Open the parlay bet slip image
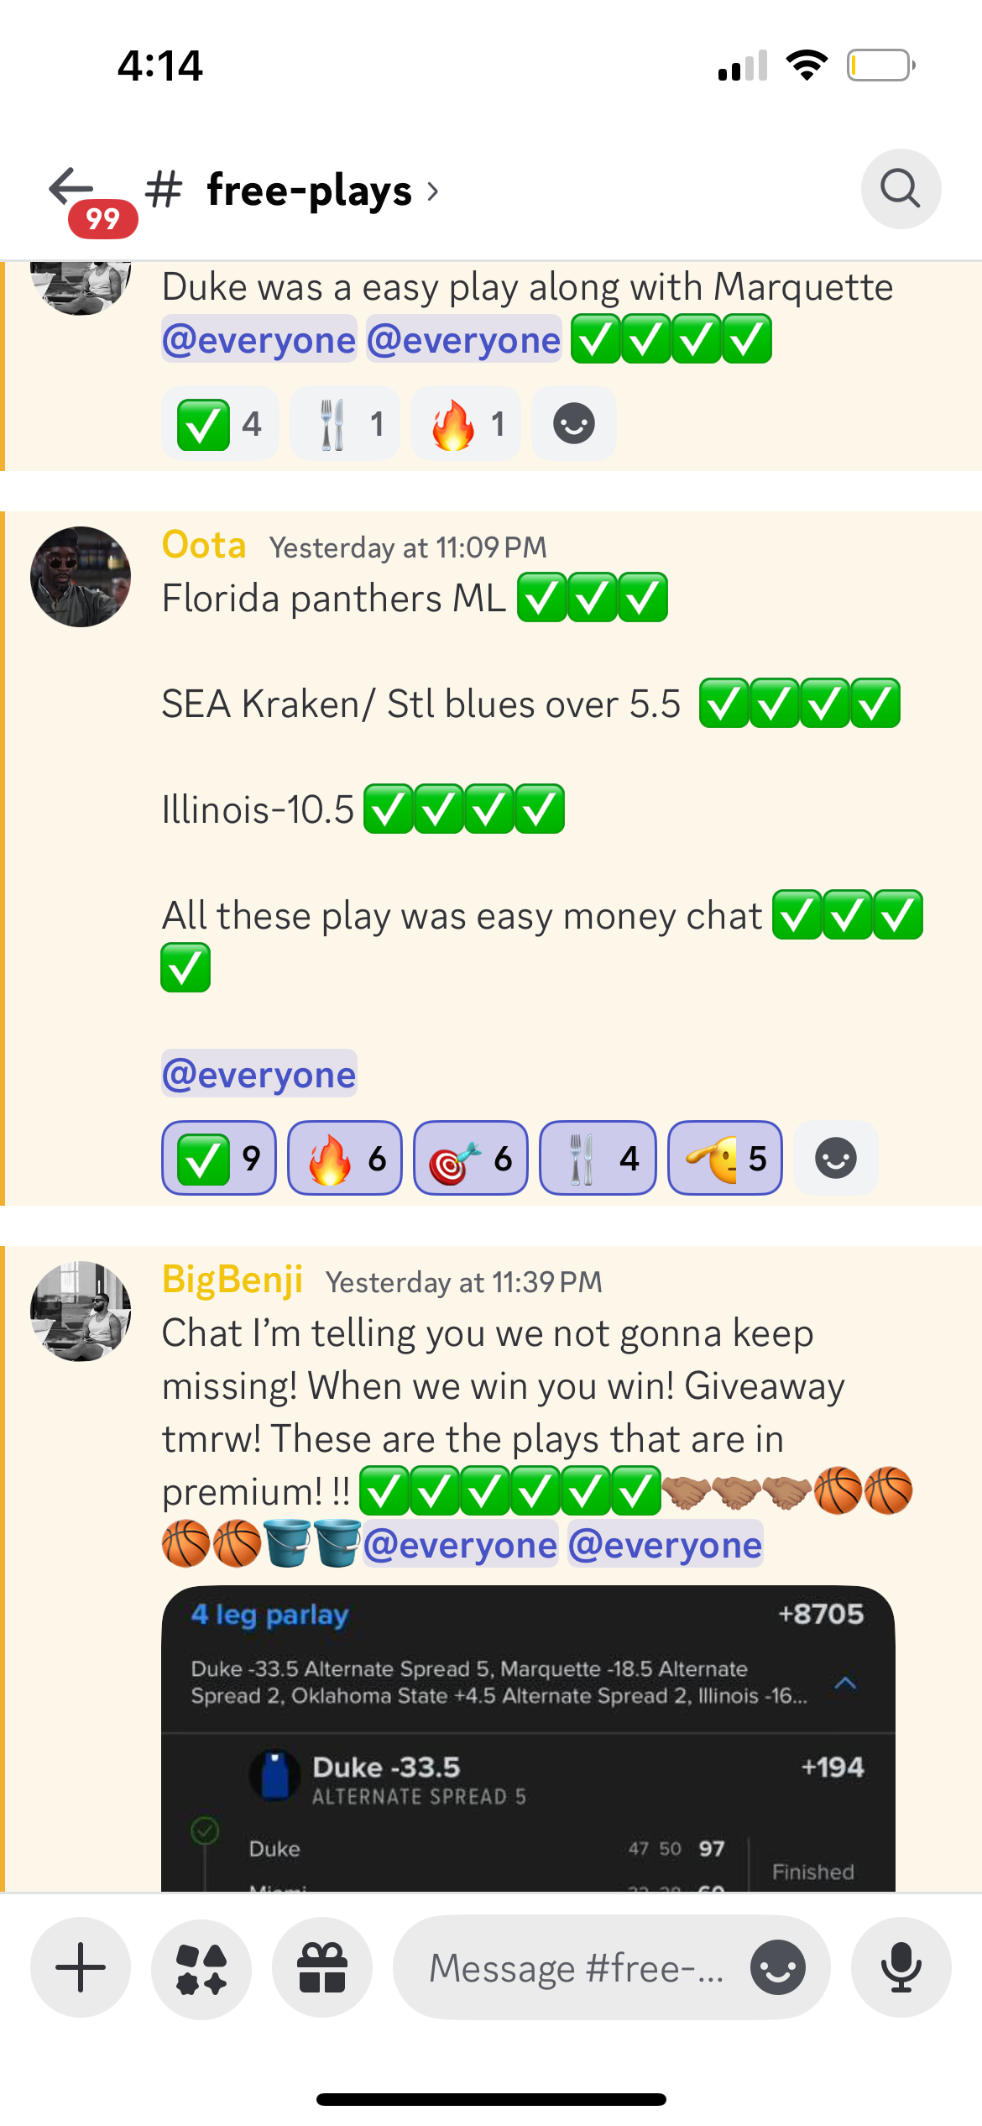 (528, 1738)
